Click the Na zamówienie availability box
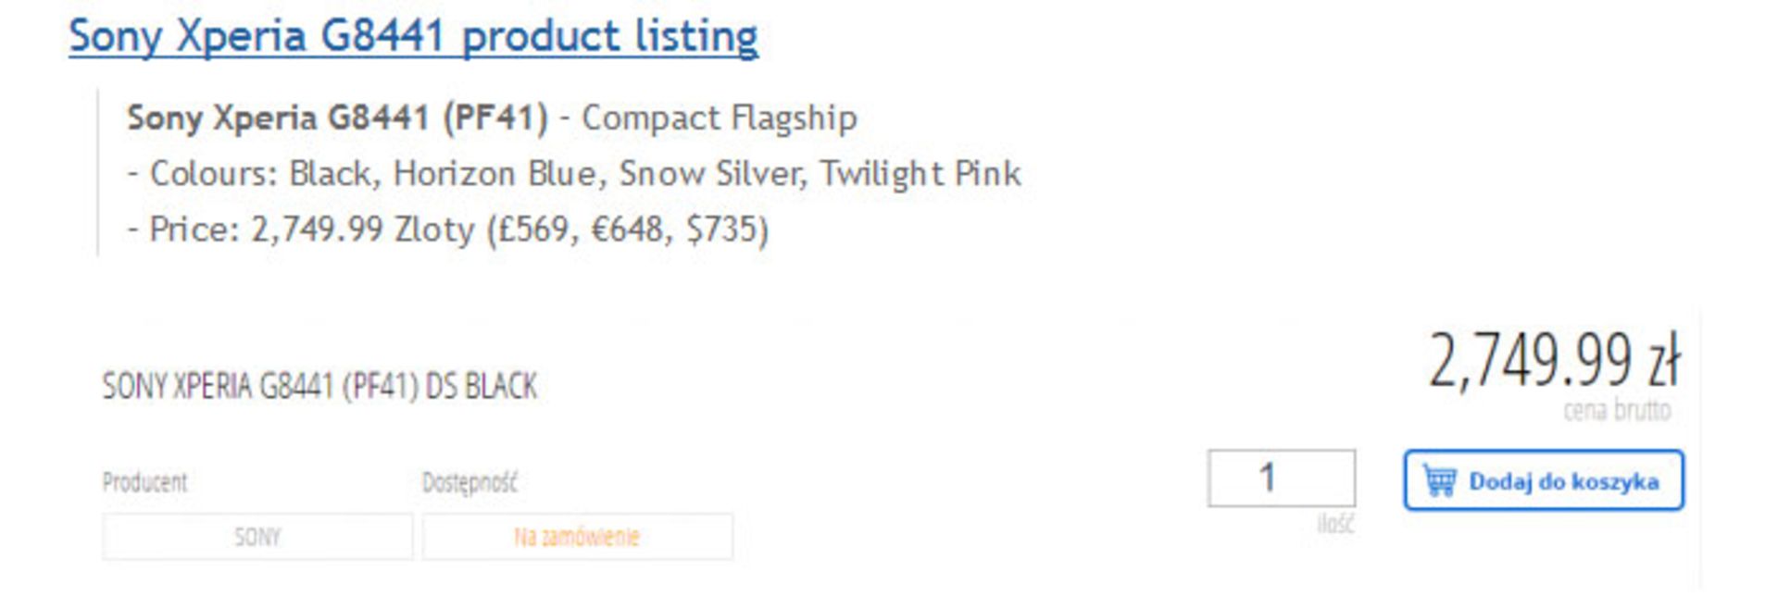 (577, 537)
